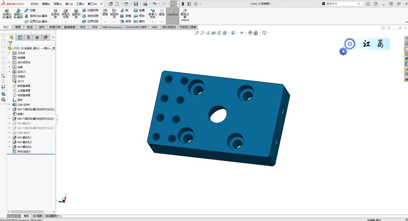Image resolution: width=408 pixels, height=221 pixels.
Task: Click the Extruded Cut (拉伸切除) tool
Action: pos(55,13)
